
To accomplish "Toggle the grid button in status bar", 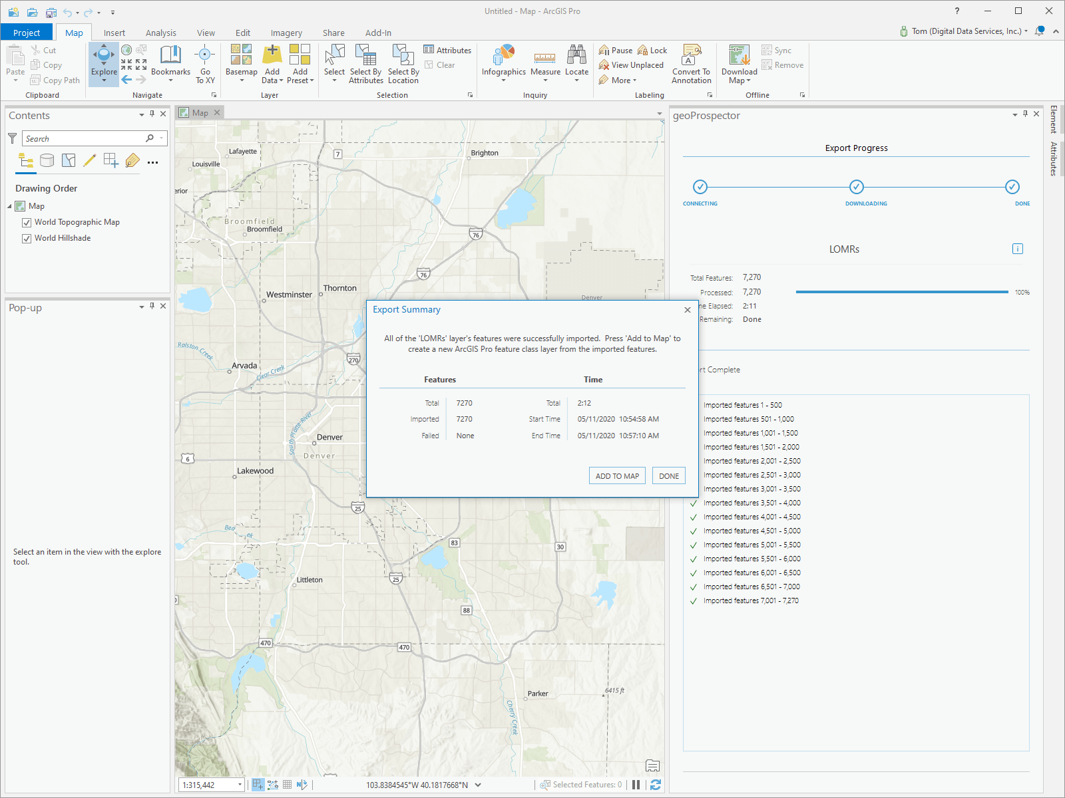I will point(288,785).
